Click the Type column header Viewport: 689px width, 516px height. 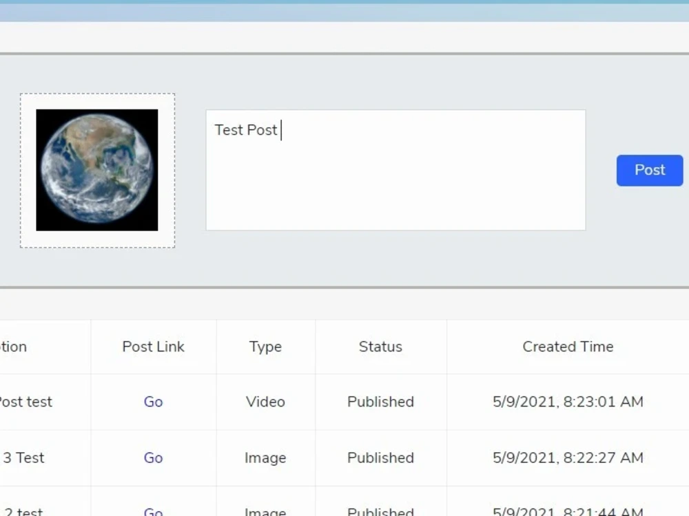[x=265, y=347]
